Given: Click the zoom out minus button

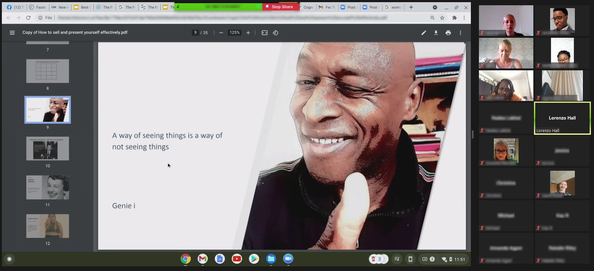Looking at the screenshot, I should coord(221,33).
